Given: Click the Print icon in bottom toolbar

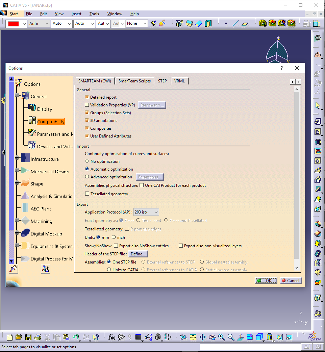Looking at the screenshot, I should 38,337.
